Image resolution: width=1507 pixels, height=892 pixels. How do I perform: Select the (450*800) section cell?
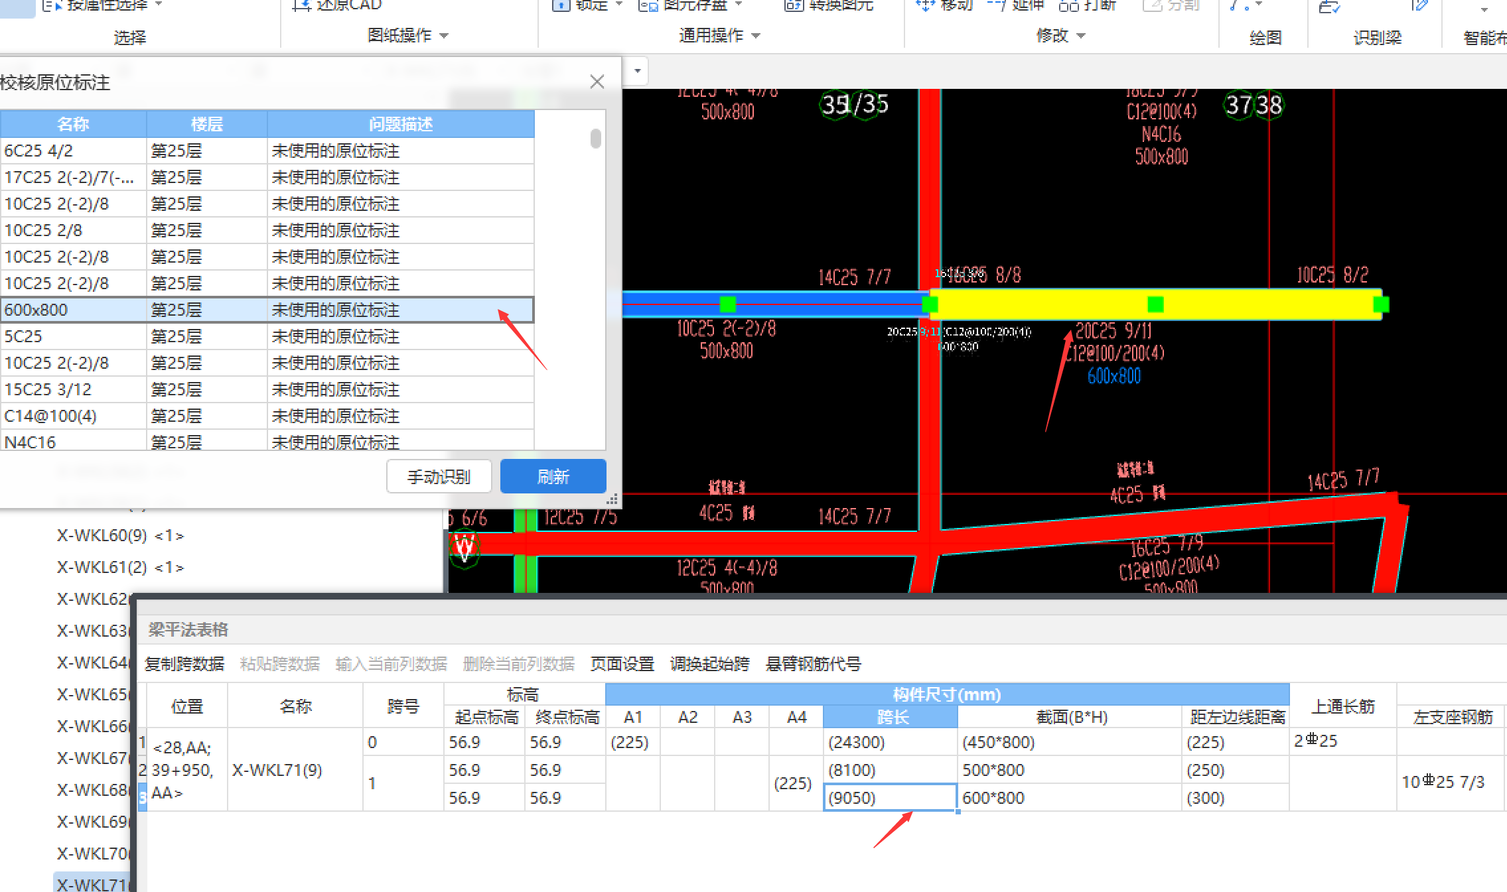click(1070, 742)
